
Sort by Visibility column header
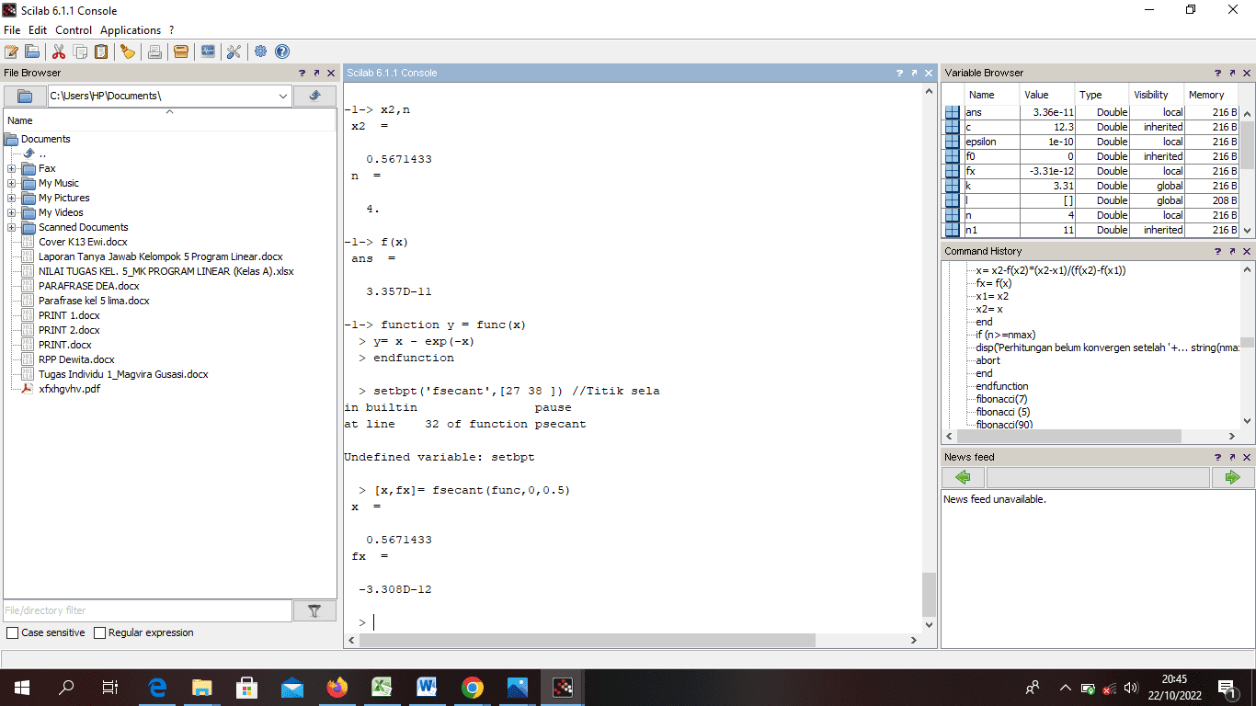1155,95
